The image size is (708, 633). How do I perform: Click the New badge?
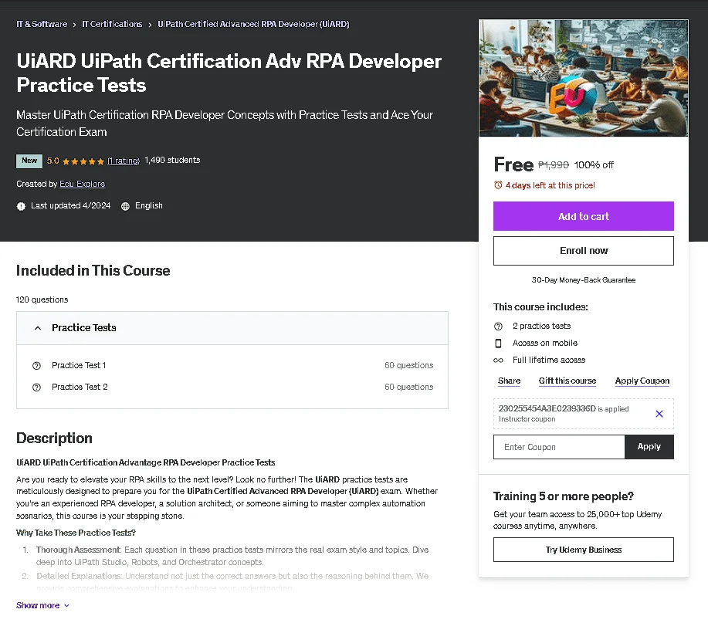(29, 161)
